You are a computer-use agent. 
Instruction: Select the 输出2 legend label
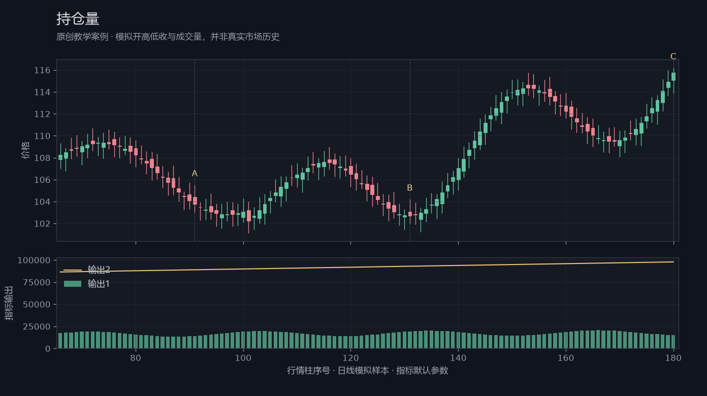tap(99, 270)
